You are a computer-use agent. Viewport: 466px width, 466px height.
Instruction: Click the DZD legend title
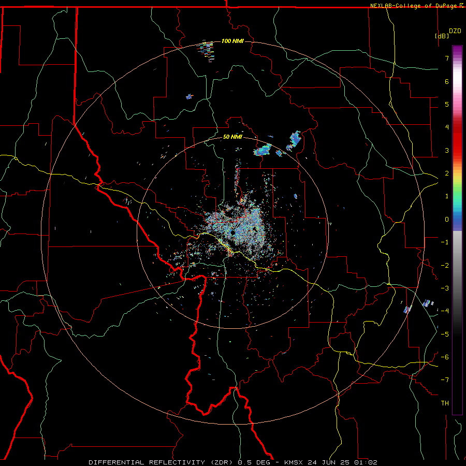(x=455, y=31)
